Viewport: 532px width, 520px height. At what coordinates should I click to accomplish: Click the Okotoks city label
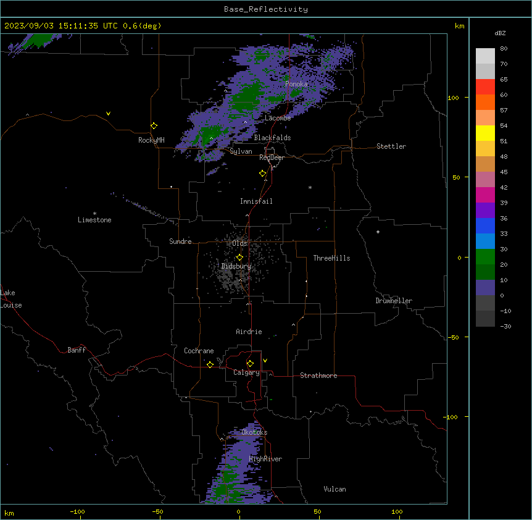[254, 432]
